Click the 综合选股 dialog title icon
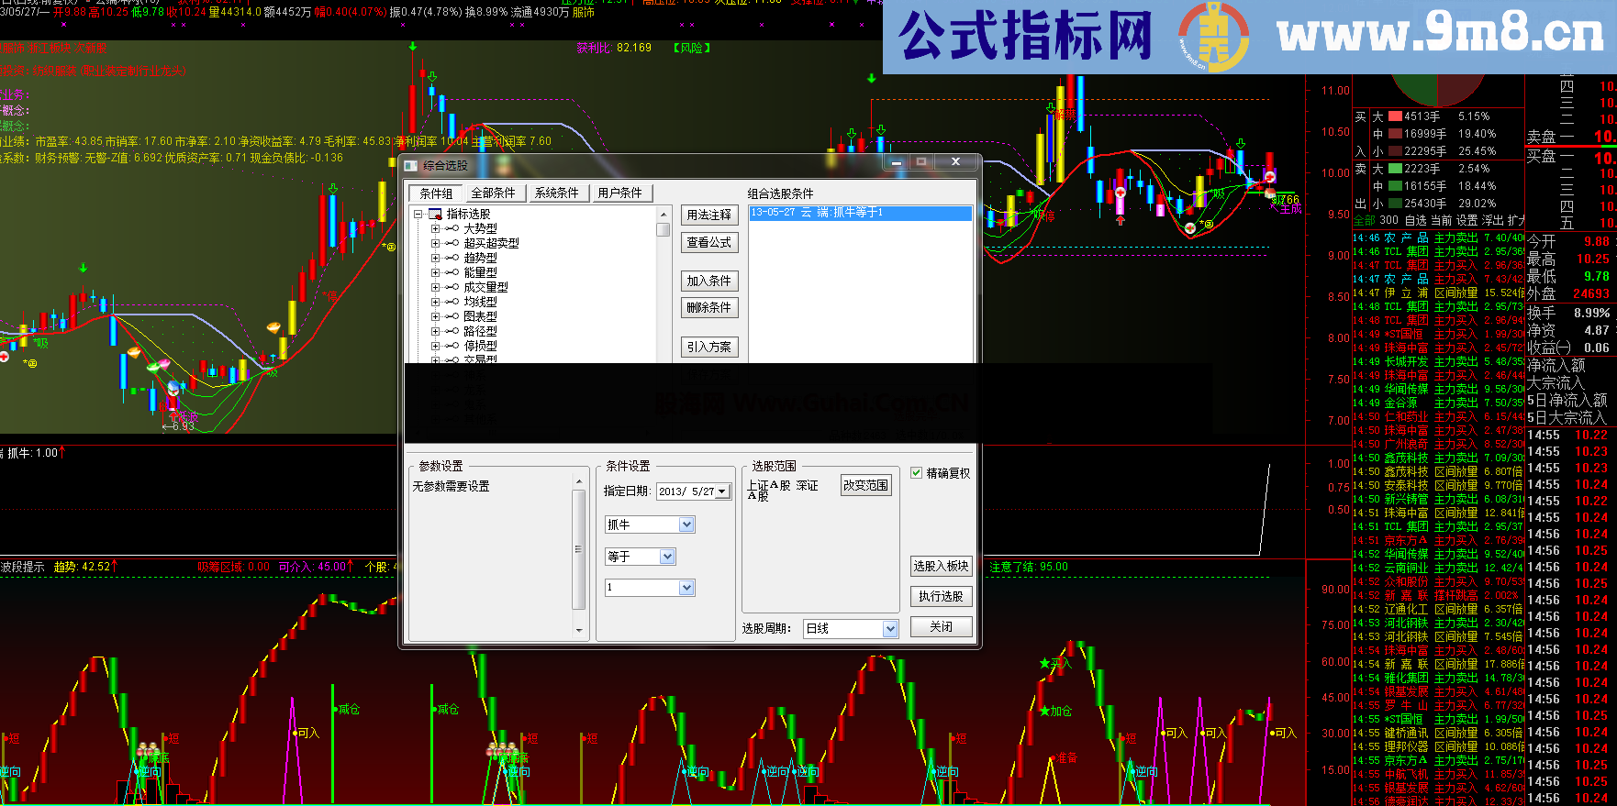The image size is (1617, 806). (411, 165)
